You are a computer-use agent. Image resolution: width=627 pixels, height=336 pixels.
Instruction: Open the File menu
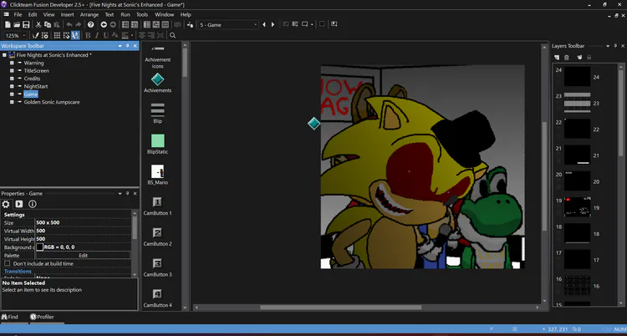(18, 14)
